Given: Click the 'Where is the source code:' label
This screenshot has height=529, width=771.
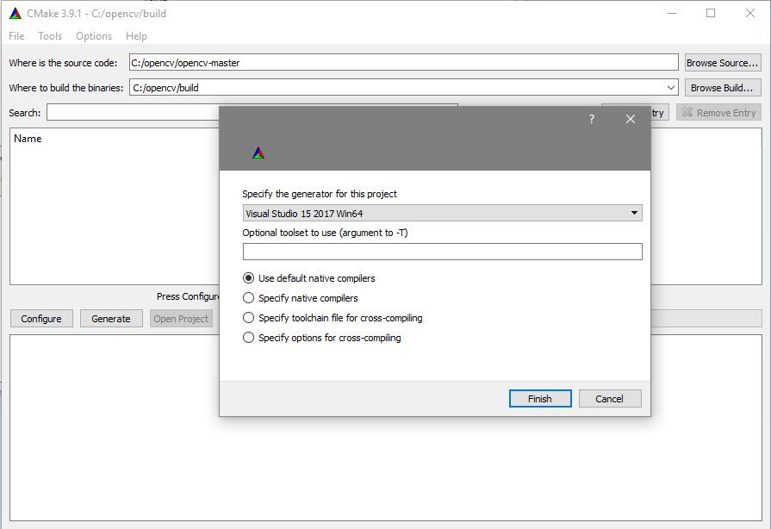Looking at the screenshot, I should pyautogui.click(x=64, y=63).
